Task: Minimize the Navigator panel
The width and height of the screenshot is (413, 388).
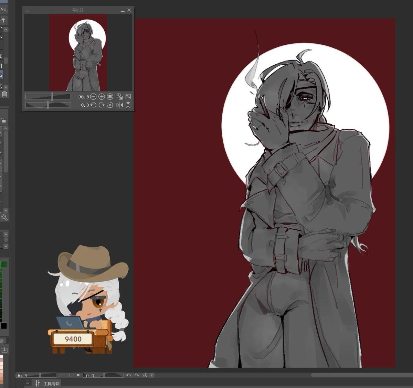Action: [123, 11]
